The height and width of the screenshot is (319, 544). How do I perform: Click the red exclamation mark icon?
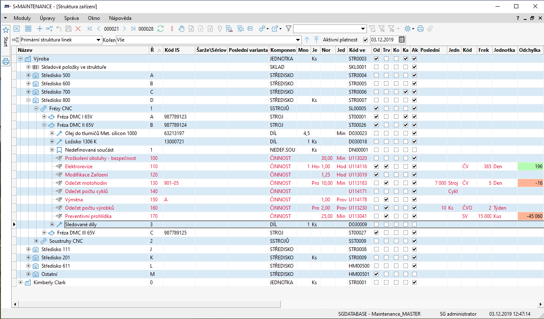pyautogui.click(x=172, y=29)
